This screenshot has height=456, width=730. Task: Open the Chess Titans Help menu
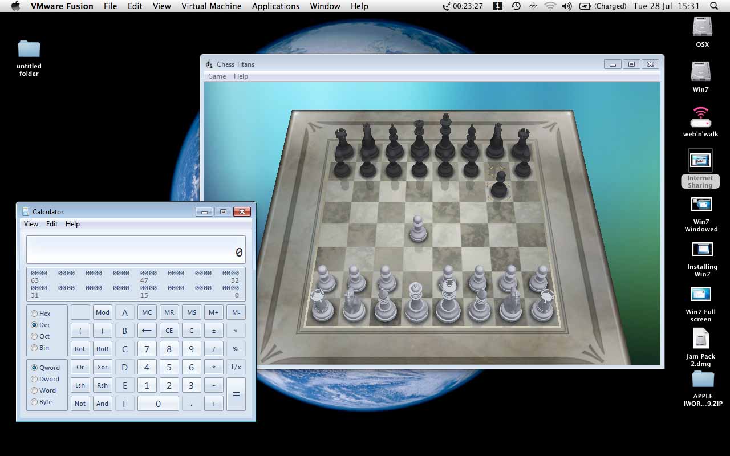tap(241, 76)
